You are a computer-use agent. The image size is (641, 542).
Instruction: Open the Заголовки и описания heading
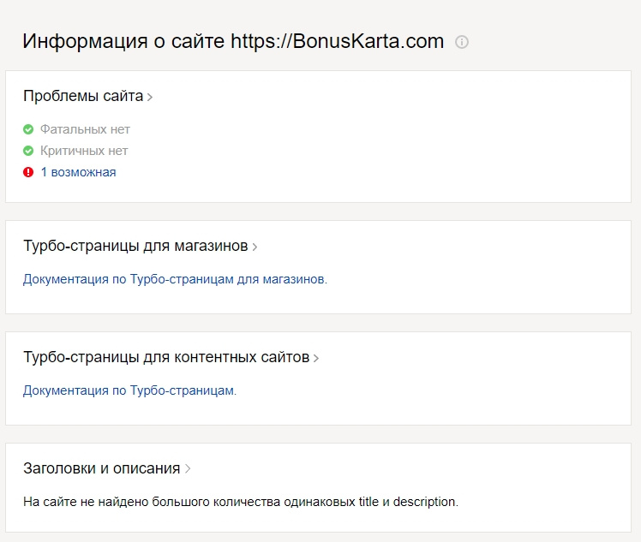101,469
